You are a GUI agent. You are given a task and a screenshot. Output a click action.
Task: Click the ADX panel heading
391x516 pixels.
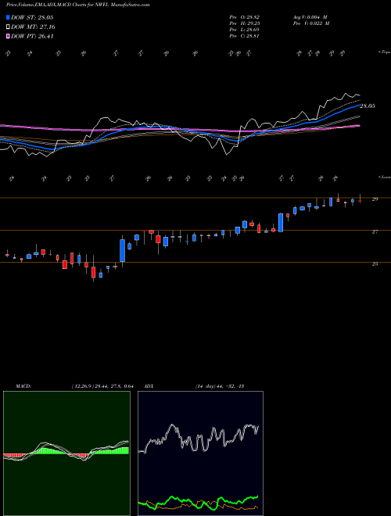(149, 386)
